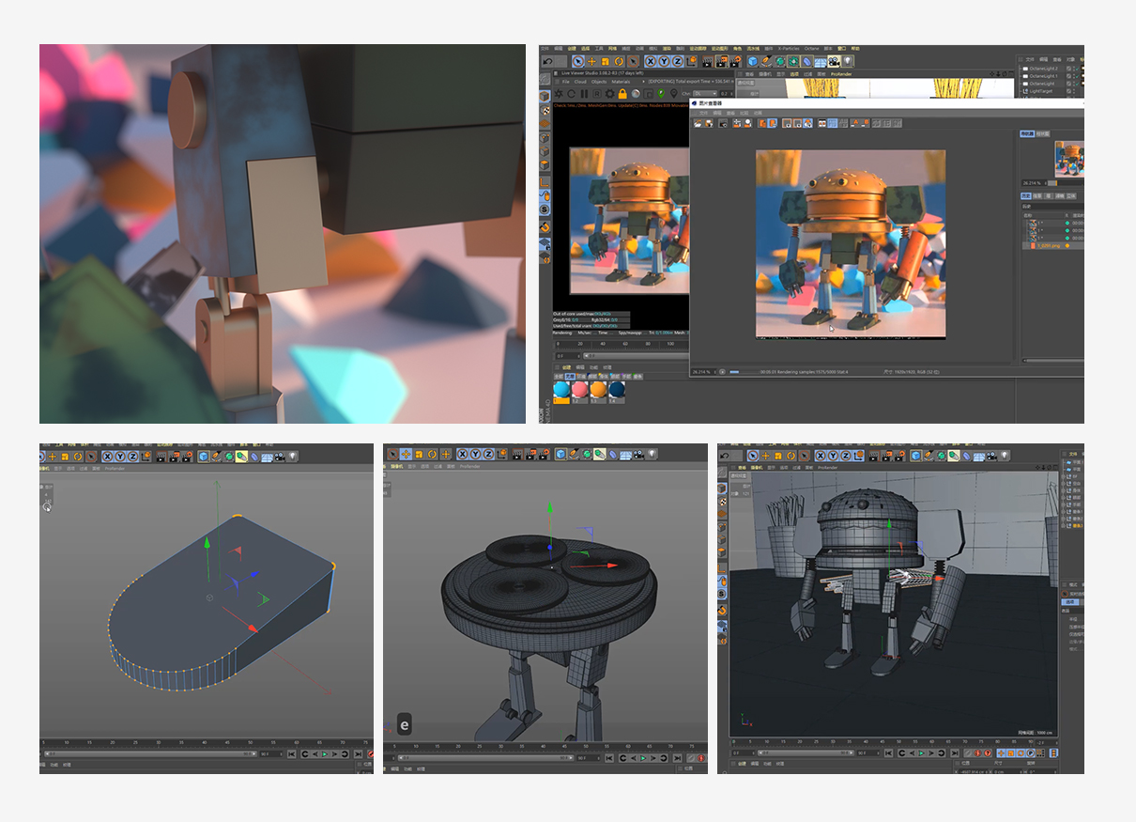
Task: Click 0 F frame field in render screenshot timeline
Action: pos(568,356)
